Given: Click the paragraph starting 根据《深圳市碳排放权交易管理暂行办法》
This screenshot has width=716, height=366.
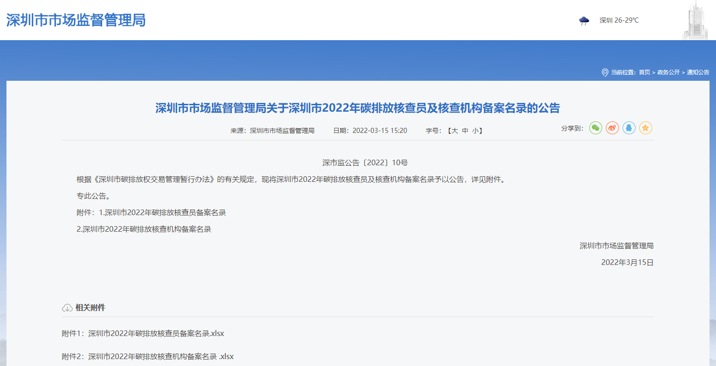Looking at the screenshot, I should (x=292, y=180).
